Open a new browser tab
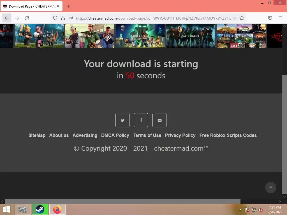The width and height of the screenshot is (287, 215). pyautogui.click(x=68, y=6)
